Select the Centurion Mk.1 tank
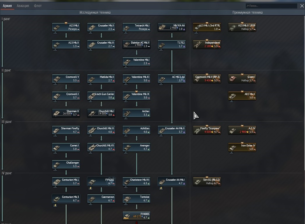This screenshot has height=224, width=305. pyautogui.click(x=66, y=182)
